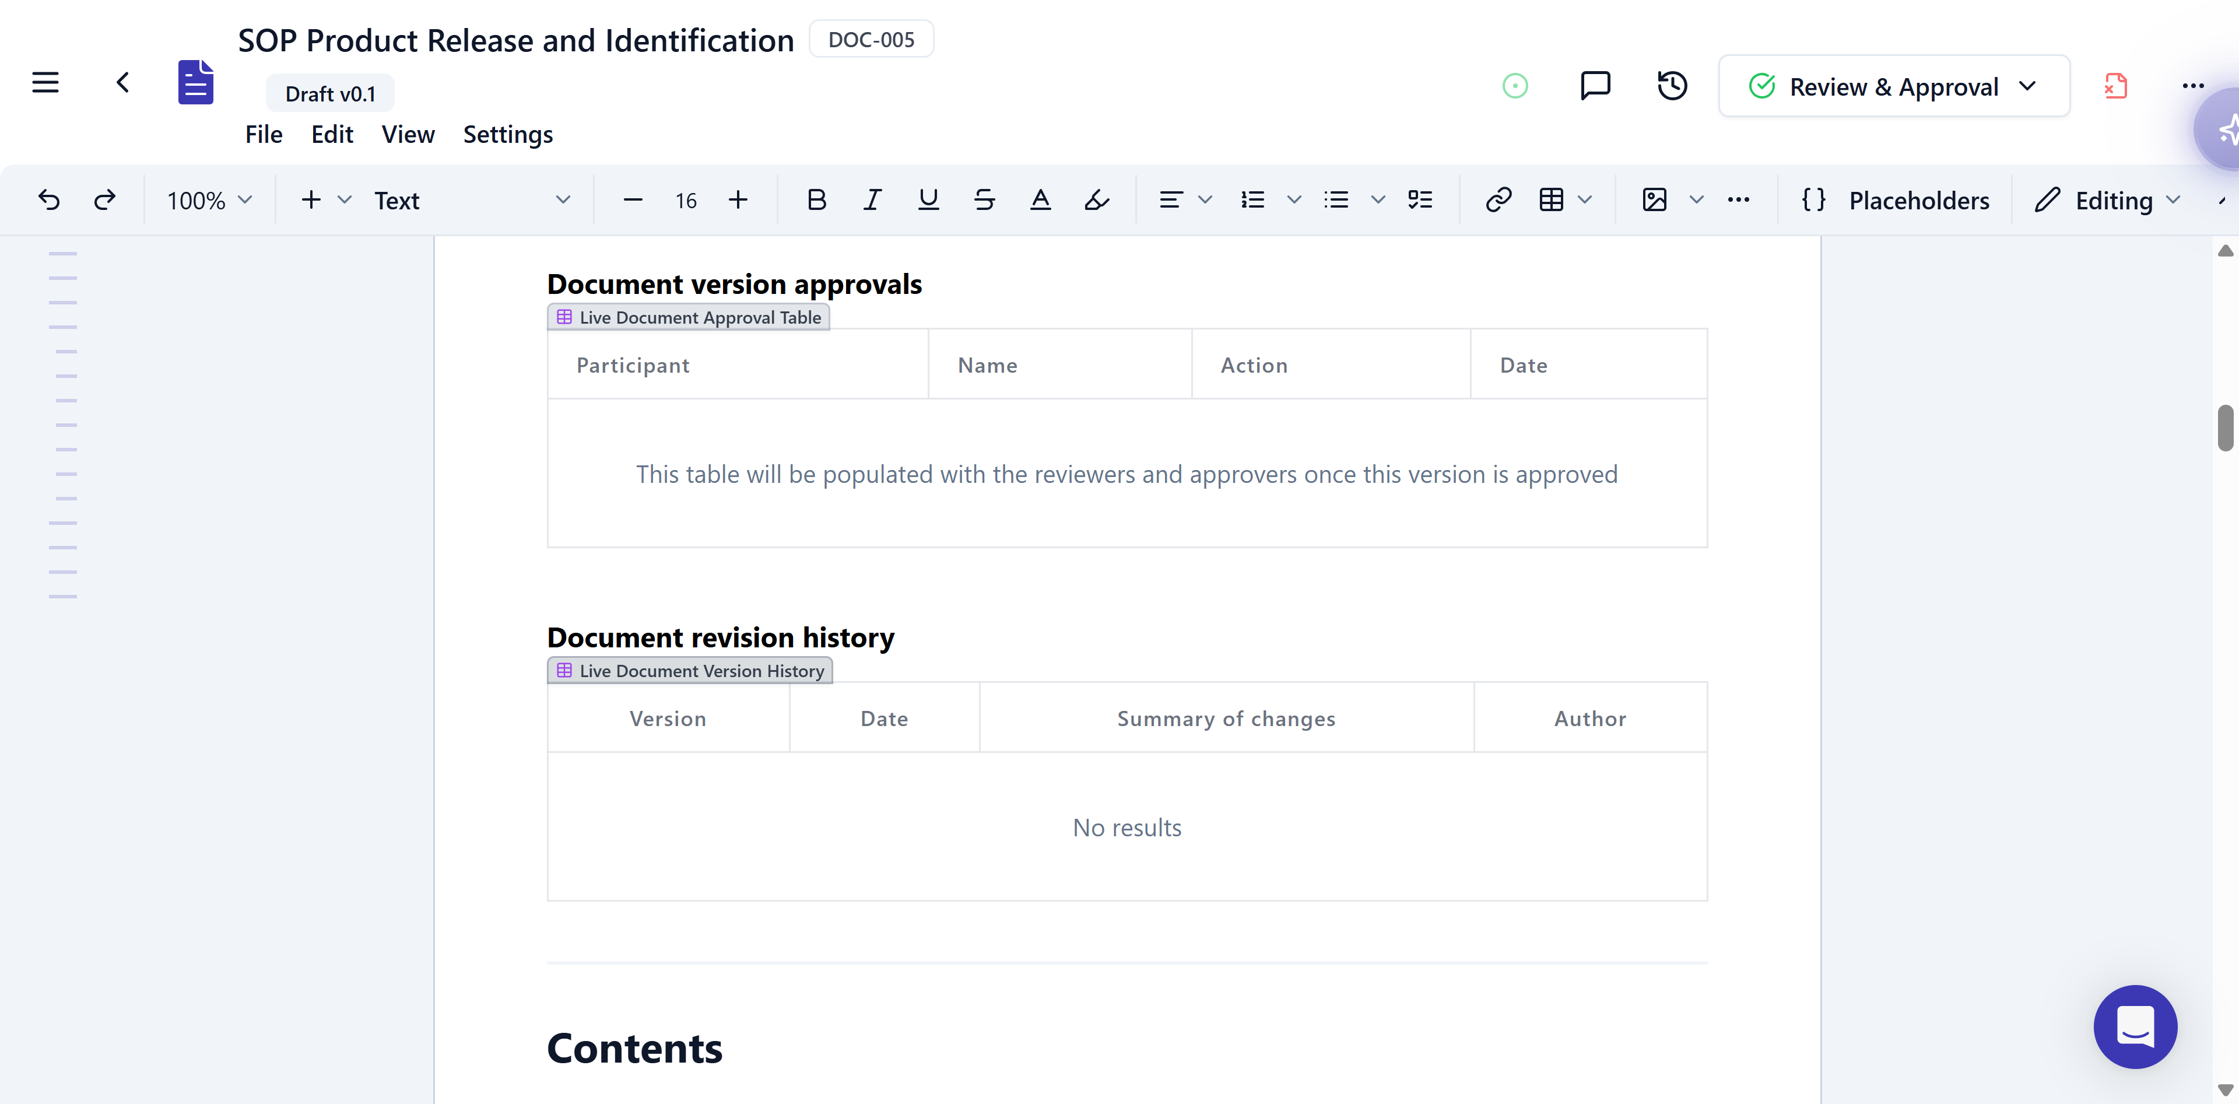Click the plus insert block icon
The height and width of the screenshot is (1104, 2239).
311,200
